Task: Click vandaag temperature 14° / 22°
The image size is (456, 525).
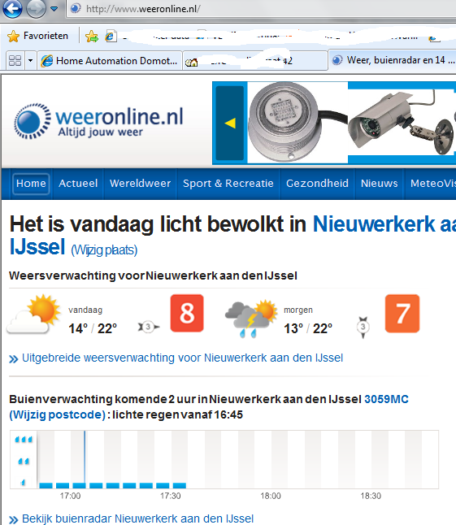Action: coord(93,328)
